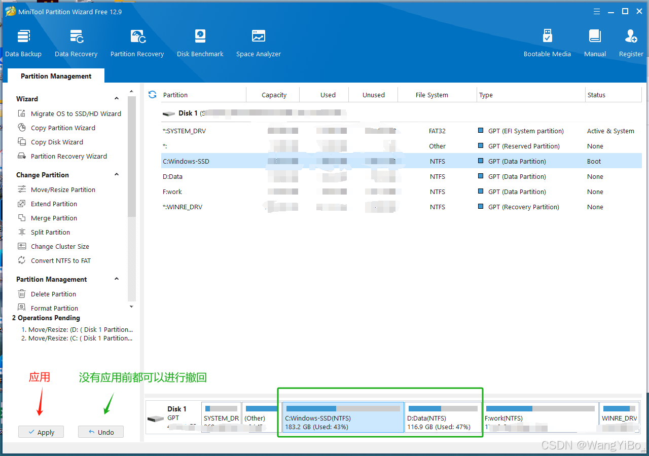Open Copy Disk Wizard link
649x456 pixels.
(57, 142)
